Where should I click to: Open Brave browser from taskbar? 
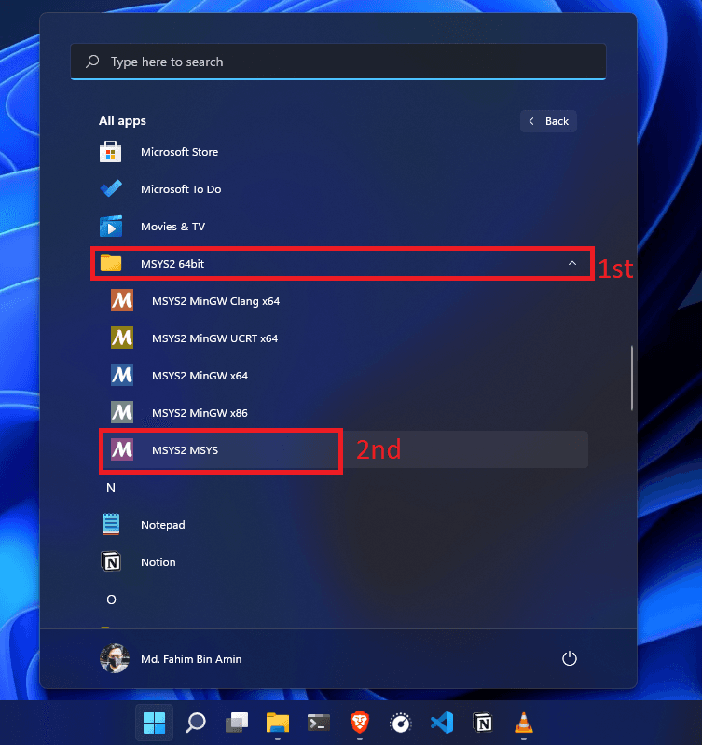[x=360, y=723]
